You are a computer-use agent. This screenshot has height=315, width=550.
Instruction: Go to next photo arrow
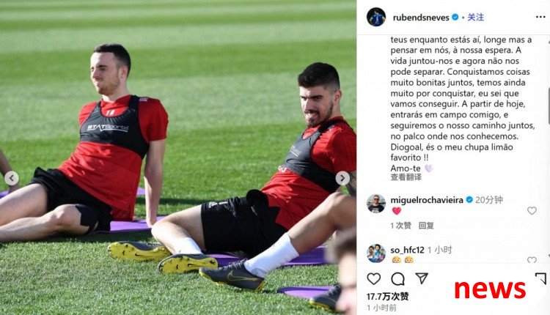click(x=342, y=178)
